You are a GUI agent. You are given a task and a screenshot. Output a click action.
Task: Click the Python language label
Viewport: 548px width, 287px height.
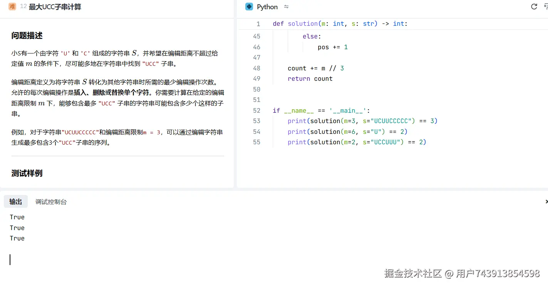(267, 7)
